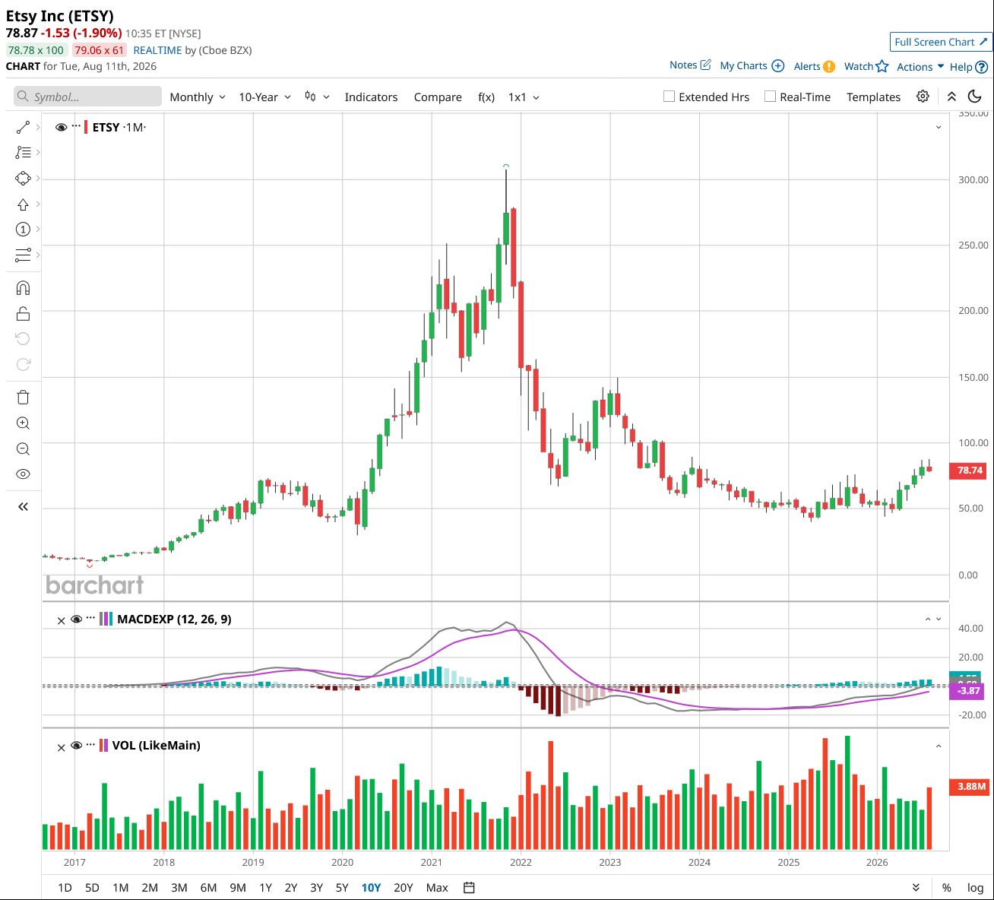Zoom in on the chart
Screen dimensions: 994x900
coord(23,423)
